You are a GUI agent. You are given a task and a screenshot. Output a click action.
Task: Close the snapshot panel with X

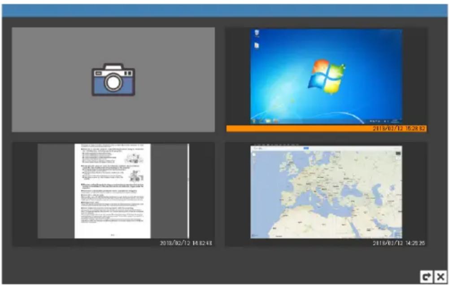tap(440, 276)
